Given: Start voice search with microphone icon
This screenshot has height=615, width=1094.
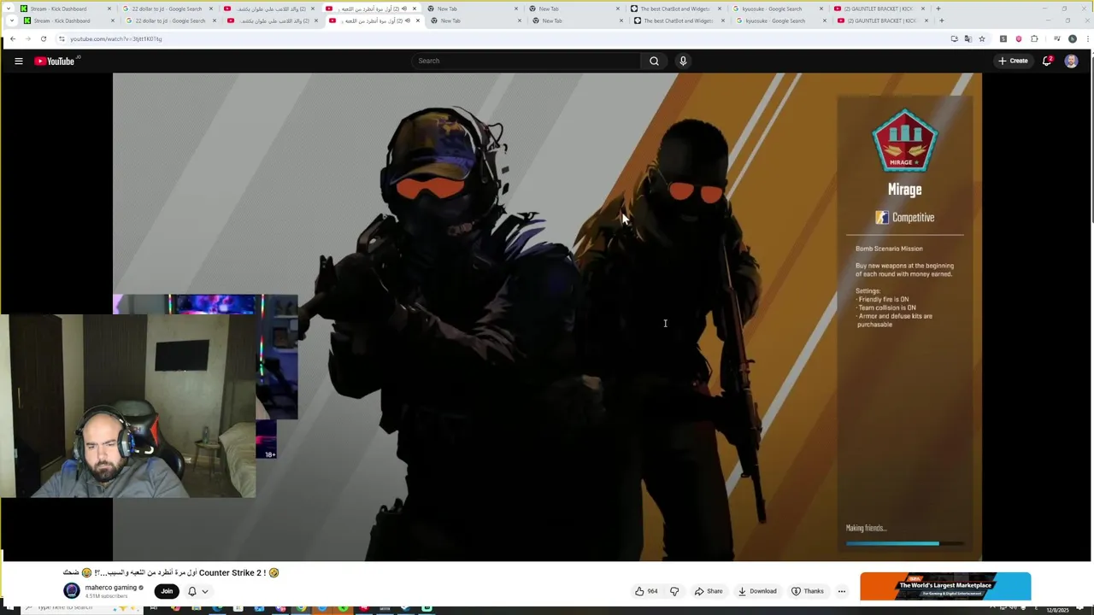Looking at the screenshot, I should click(x=683, y=61).
